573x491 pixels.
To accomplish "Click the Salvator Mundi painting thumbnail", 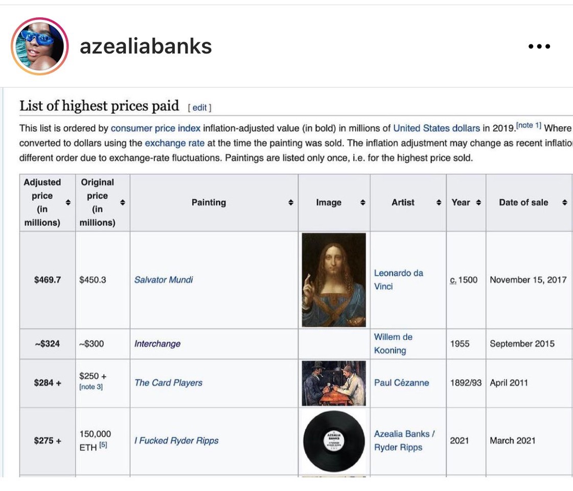I will pyautogui.click(x=334, y=280).
